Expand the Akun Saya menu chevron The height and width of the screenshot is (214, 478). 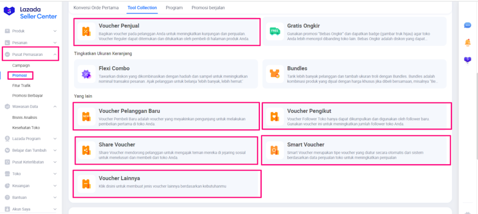[55, 209]
